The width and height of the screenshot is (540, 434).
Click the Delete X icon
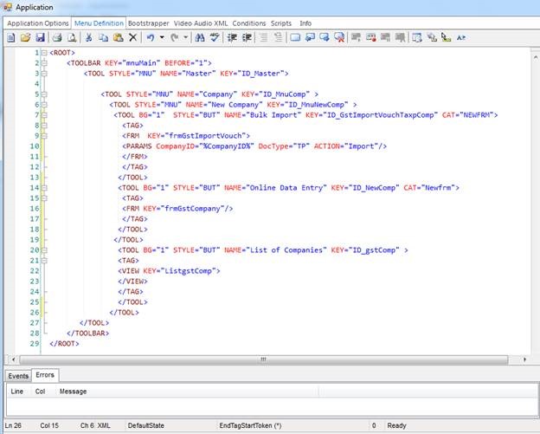132,37
